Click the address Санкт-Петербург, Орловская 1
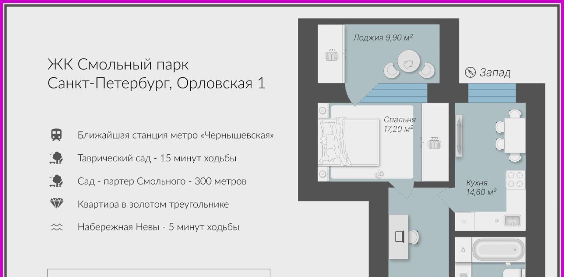This screenshot has width=564, height=277. (x=156, y=83)
